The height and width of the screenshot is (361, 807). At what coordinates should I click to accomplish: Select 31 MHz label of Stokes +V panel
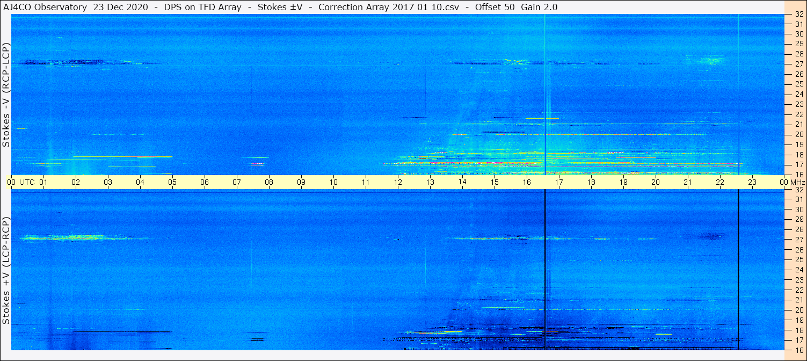[799, 199]
